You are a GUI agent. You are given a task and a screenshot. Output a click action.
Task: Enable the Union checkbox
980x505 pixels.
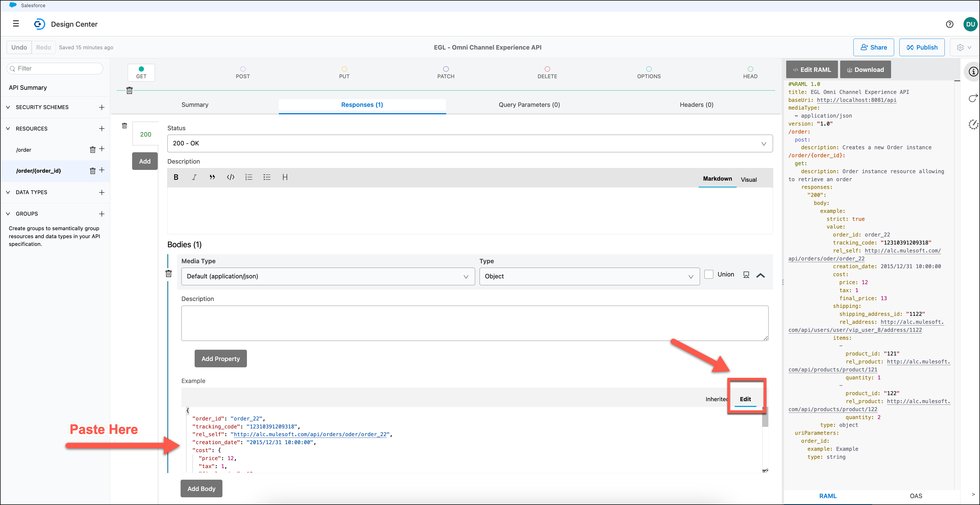pyautogui.click(x=708, y=274)
